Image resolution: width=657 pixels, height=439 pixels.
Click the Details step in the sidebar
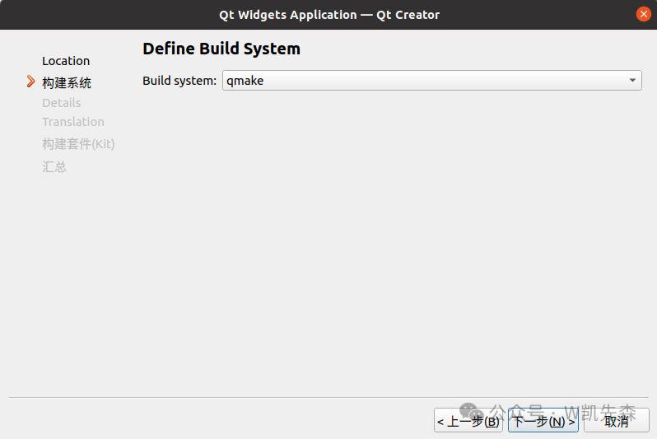62,103
